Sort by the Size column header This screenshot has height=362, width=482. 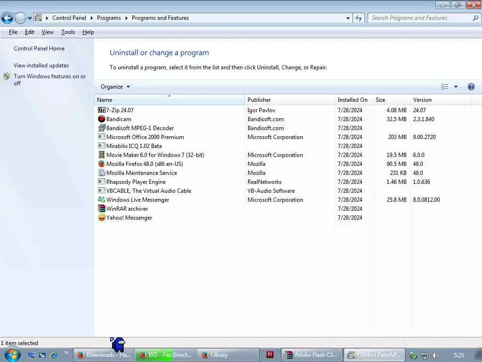(x=391, y=100)
